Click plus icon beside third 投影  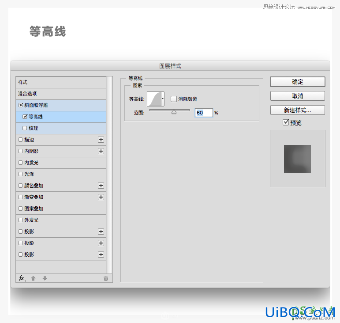[x=101, y=255]
